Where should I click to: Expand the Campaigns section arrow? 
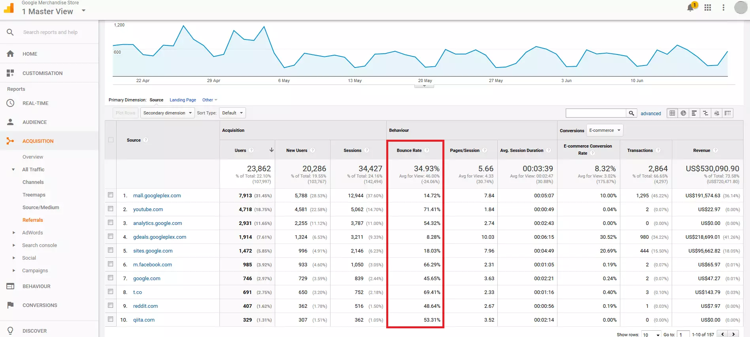pos(14,270)
